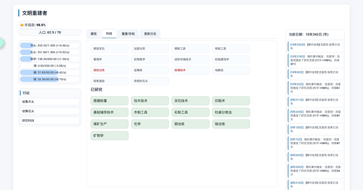The height and width of the screenshot is (190, 363).
Task: Click the 木头 resource progress bar
Action: point(50,45)
